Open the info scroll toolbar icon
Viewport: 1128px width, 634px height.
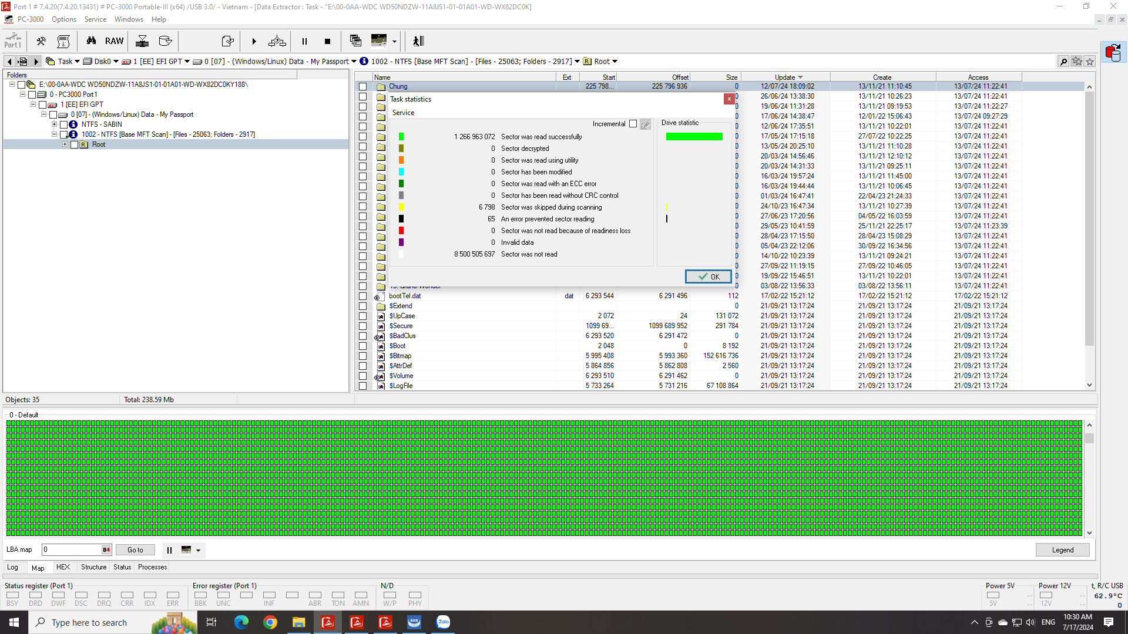point(63,41)
